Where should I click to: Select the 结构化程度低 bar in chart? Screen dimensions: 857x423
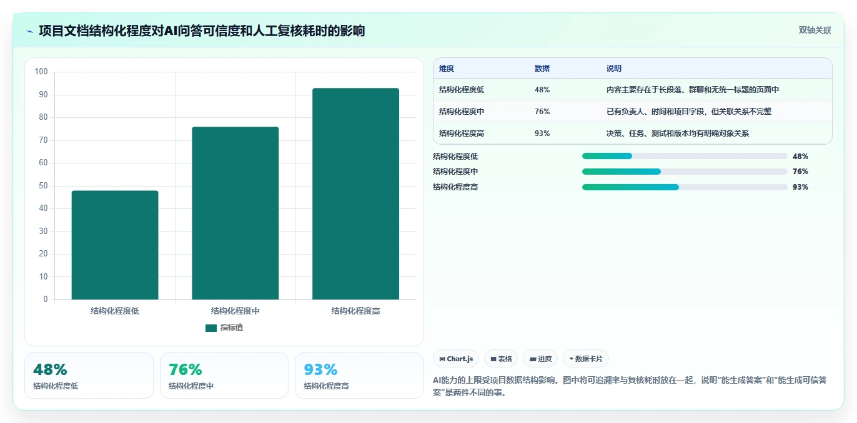(x=115, y=245)
